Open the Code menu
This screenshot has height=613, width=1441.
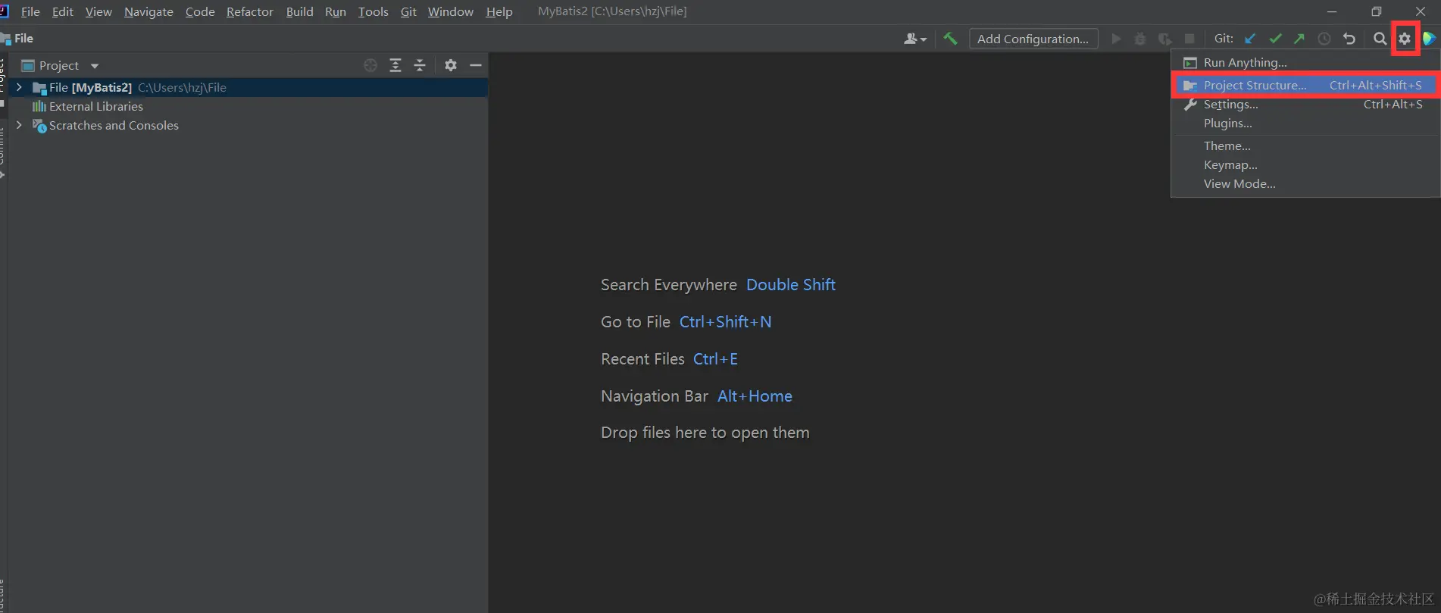click(200, 11)
